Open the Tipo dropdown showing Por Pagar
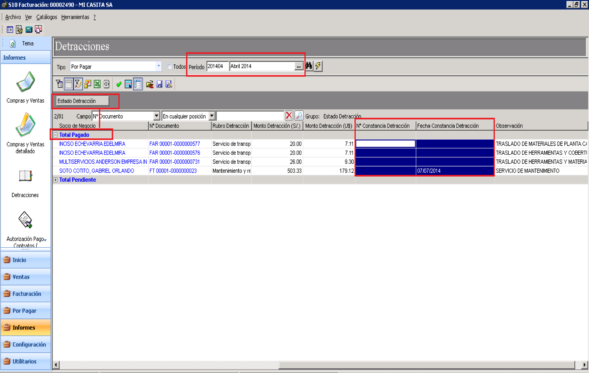This screenshot has width=589, height=373. pos(116,66)
